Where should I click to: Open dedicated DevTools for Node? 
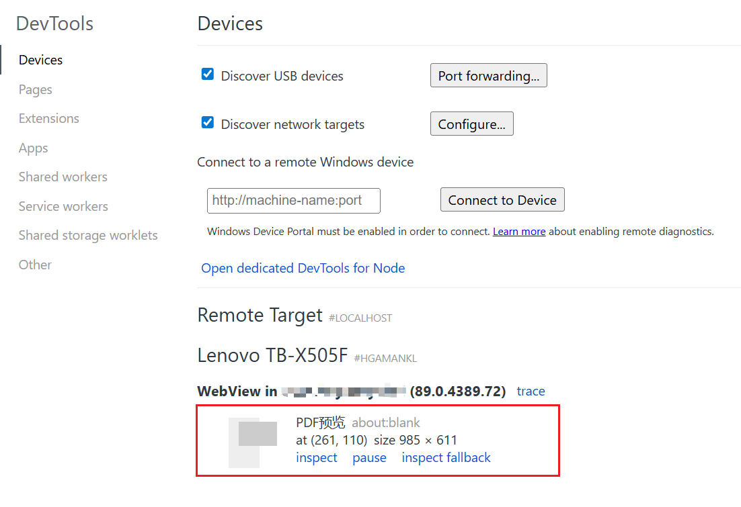click(303, 268)
